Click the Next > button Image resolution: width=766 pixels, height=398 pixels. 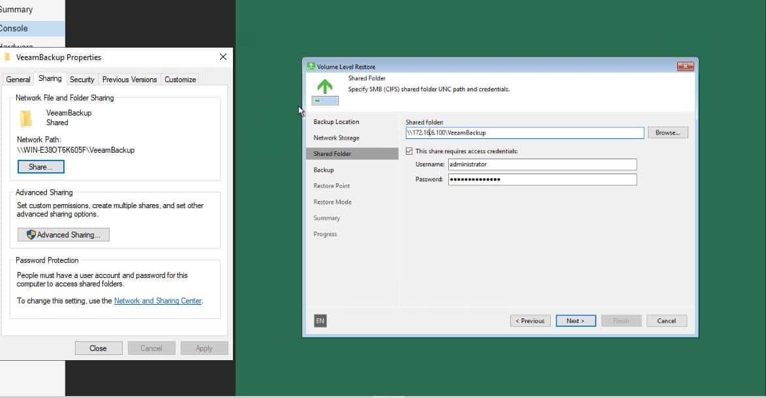point(575,321)
